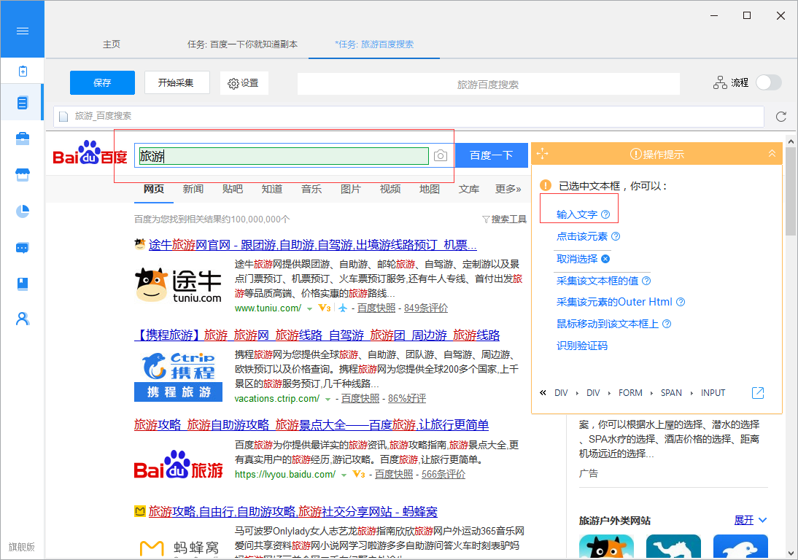Choose 采集该文本框的值 option
Screen dimensions: 798x560
597,281
